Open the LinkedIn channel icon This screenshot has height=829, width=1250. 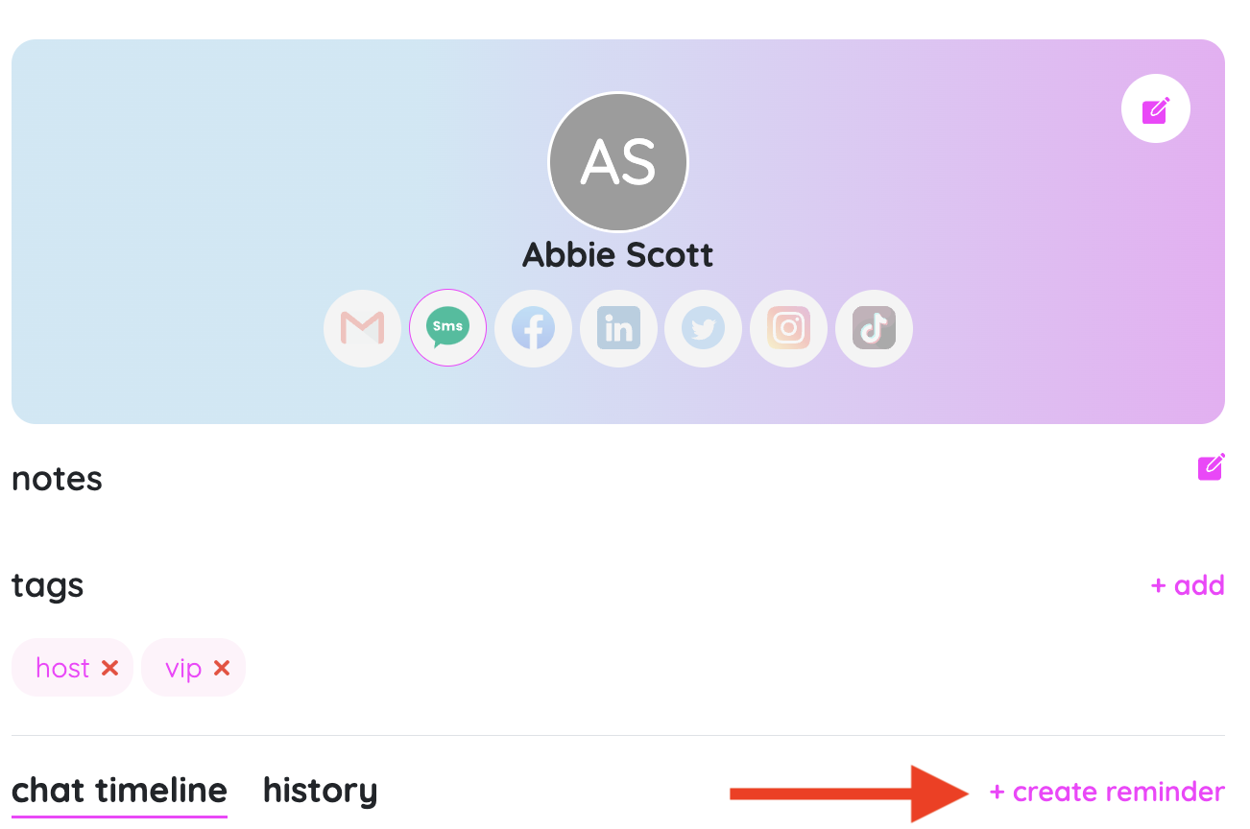point(618,329)
